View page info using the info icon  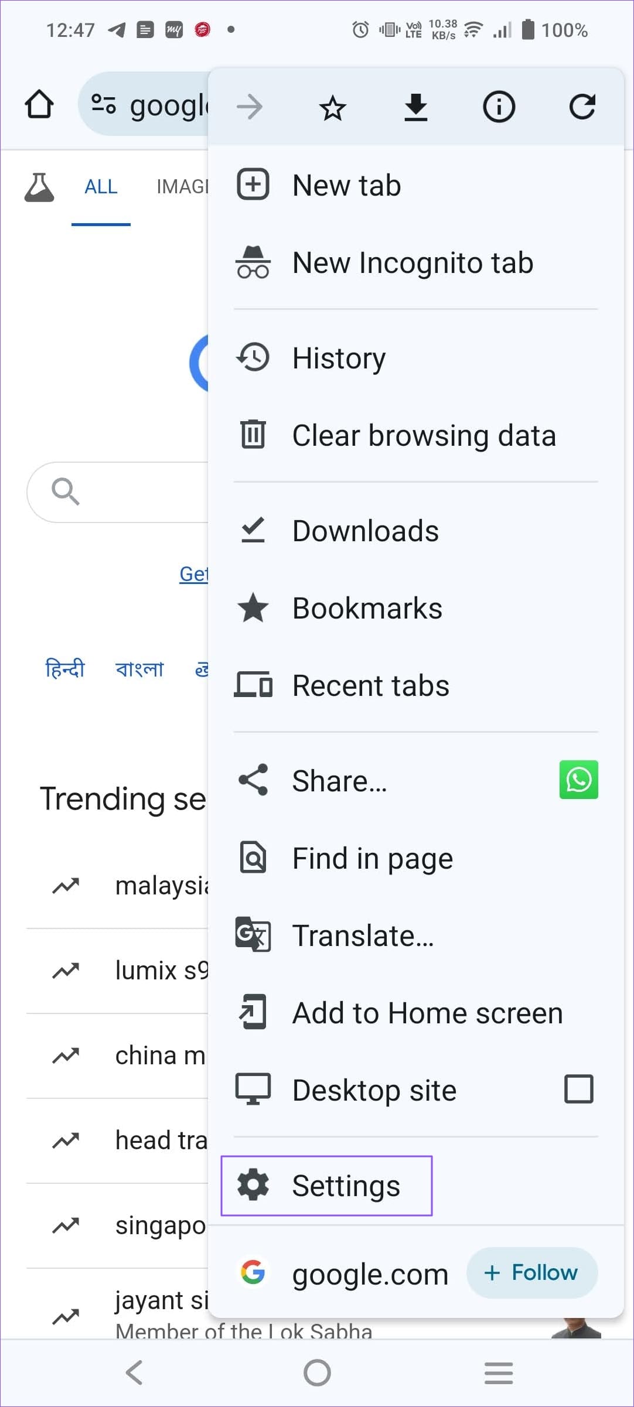click(x=499, y=106)
